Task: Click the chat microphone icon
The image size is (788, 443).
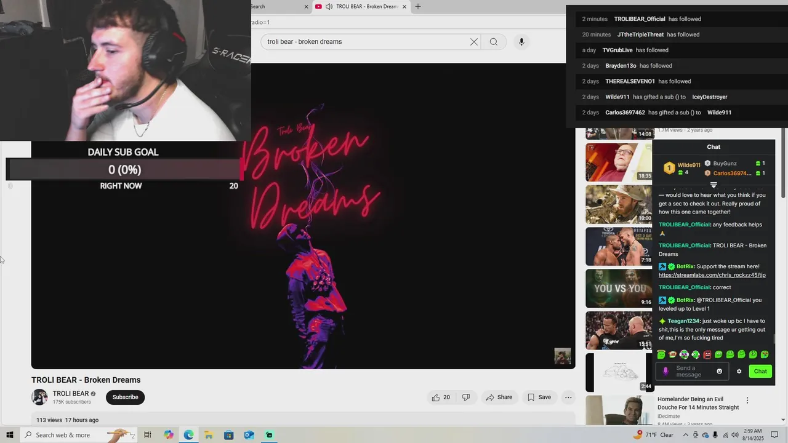Action: [665, 371]
